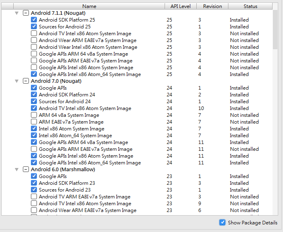Toggle Show Package Details checkbox
The image size is (283, 232).
[222, 222]
